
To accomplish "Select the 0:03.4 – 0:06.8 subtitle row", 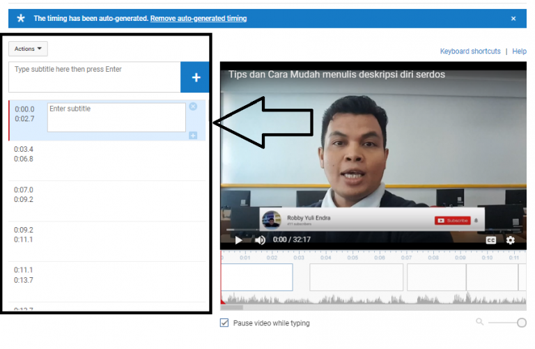I will 107,161.
